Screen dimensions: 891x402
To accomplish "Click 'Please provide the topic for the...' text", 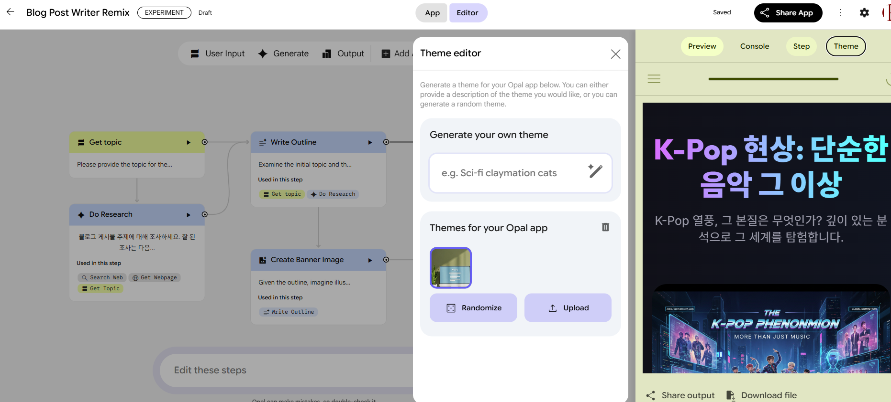I will point(124,164).
